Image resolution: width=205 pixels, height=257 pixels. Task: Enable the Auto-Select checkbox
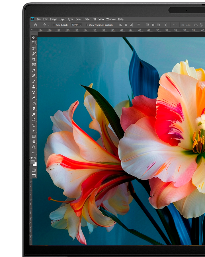point(54,25)
